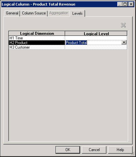Select the Levels tab

[x=78, y=13]
